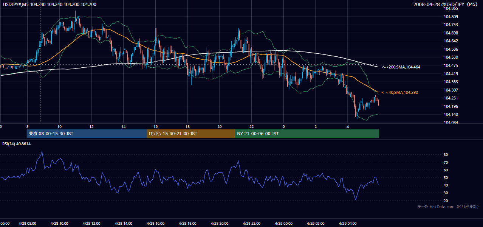Click price level 104.196 on axis

click(451, 106)
